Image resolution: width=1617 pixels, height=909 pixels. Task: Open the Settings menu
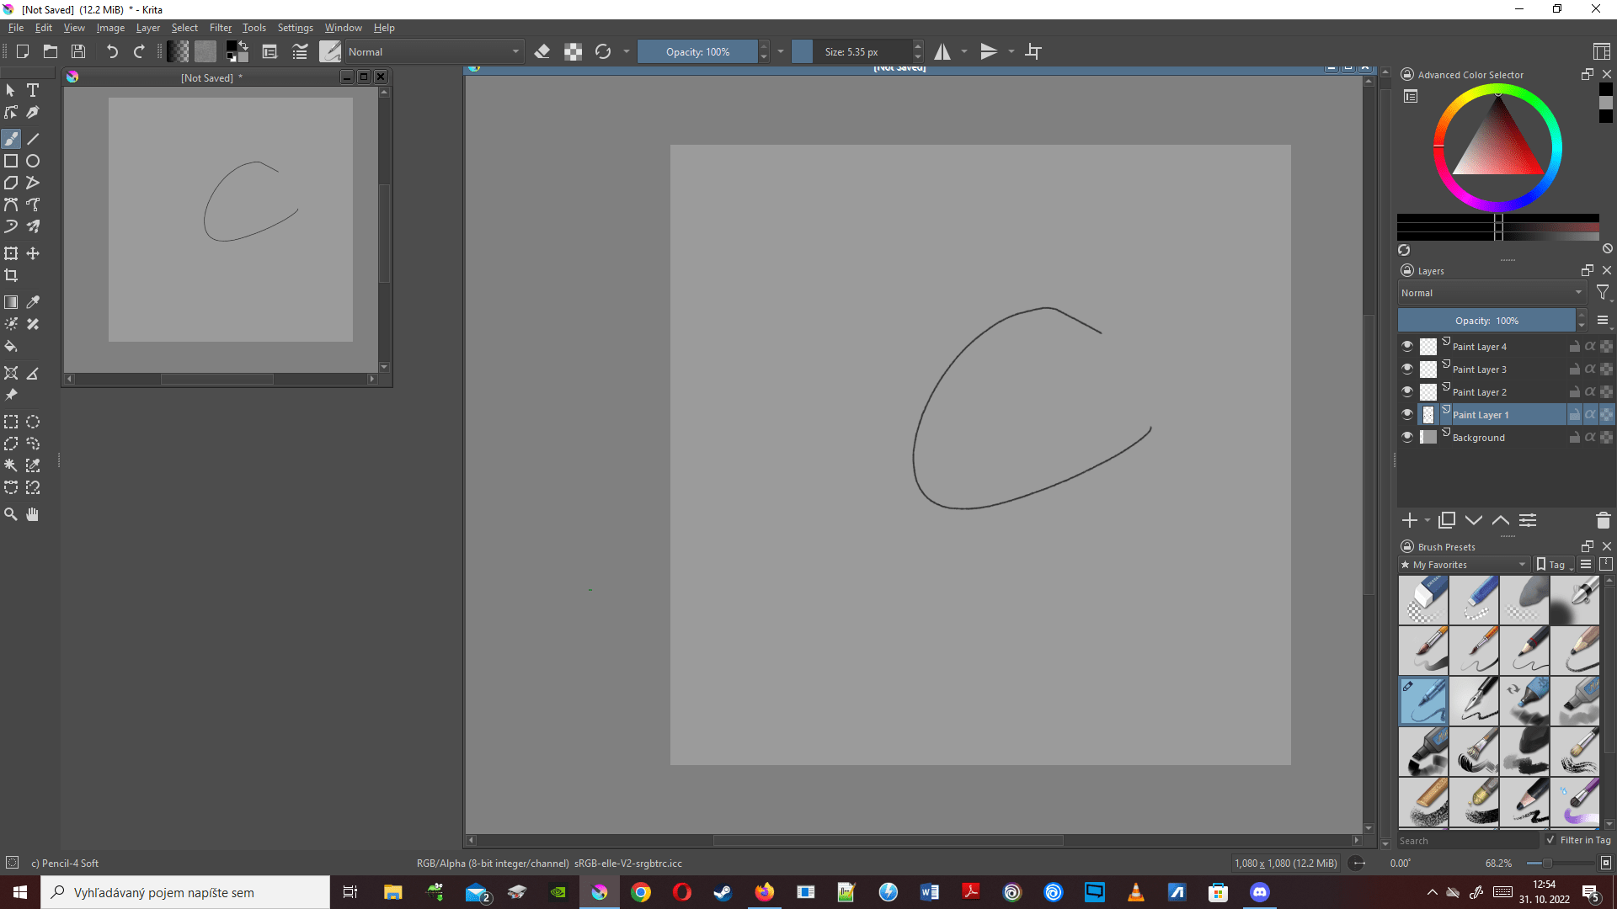tap(295, 27)
